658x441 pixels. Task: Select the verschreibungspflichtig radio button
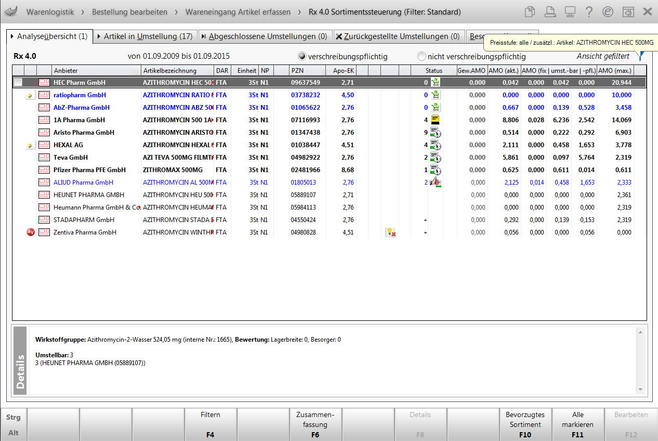tap(302, 56)
